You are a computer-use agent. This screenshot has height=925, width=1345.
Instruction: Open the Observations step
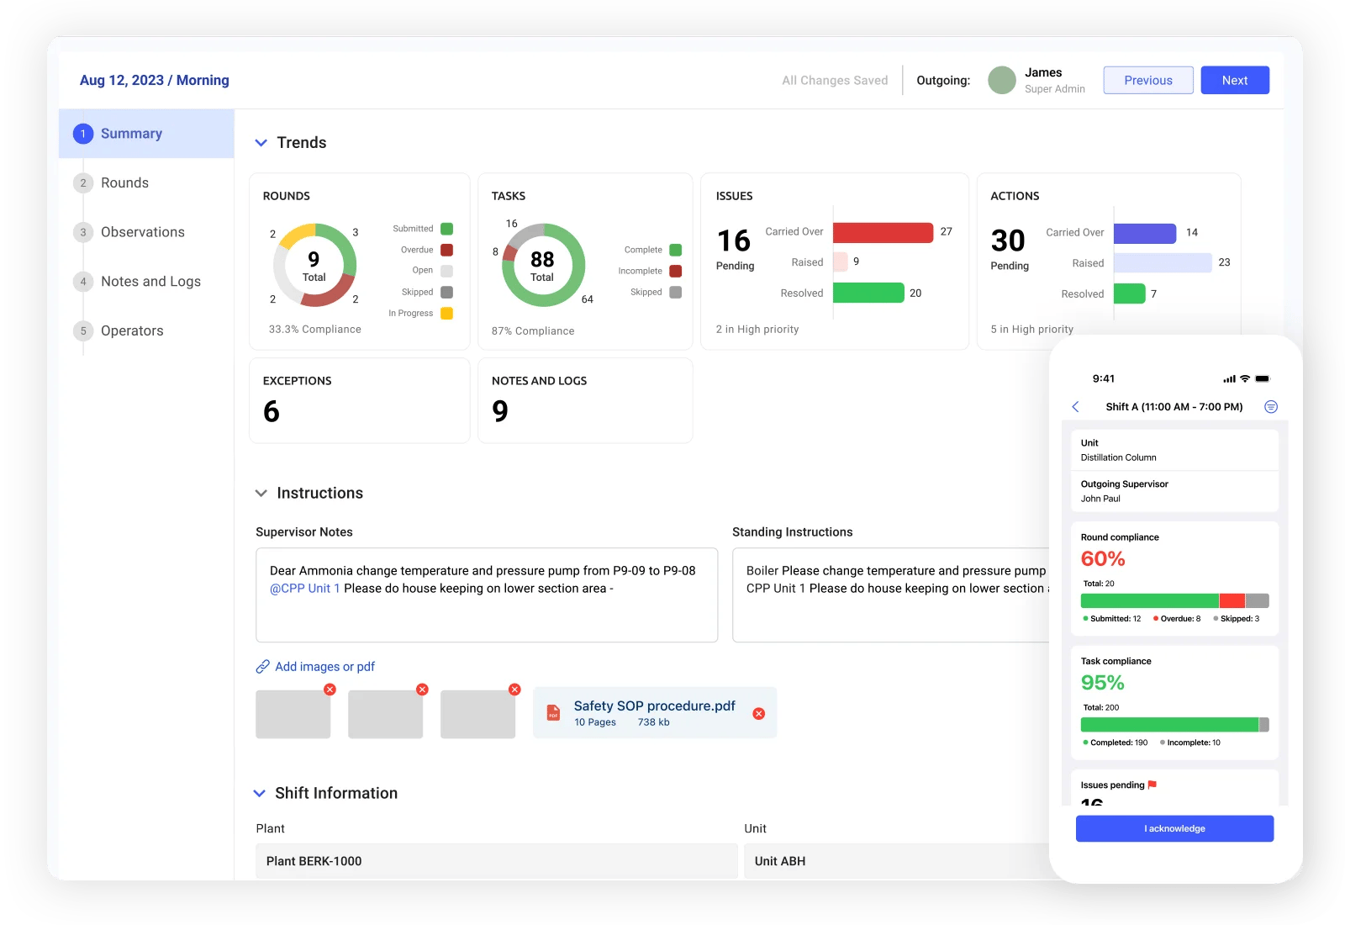(x=142, y=232)
